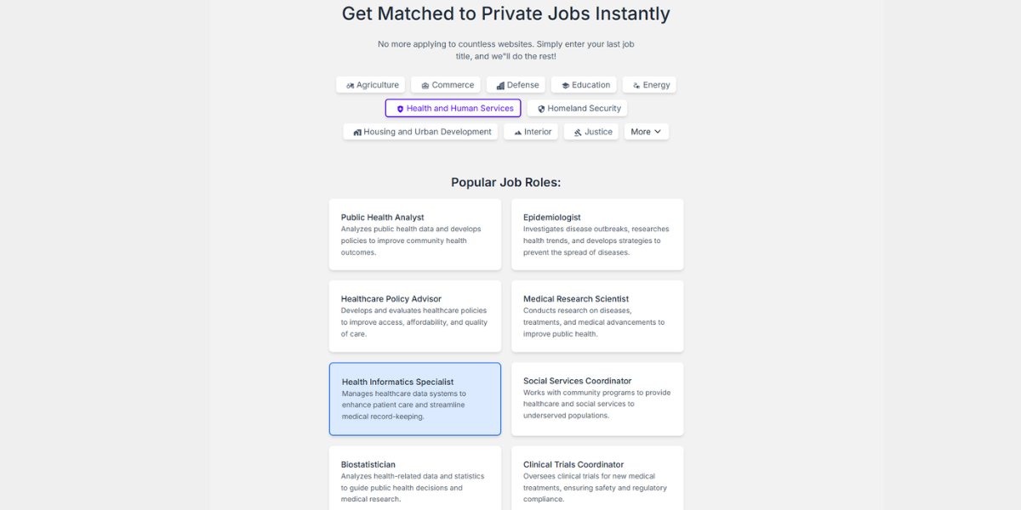
Task: Click the Energy icon
Action: coord(636,86)
